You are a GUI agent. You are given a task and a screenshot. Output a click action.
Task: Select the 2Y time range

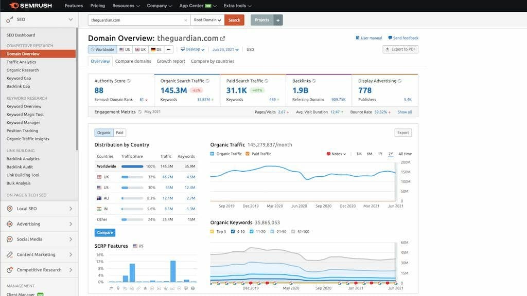[x=391, y=154]
